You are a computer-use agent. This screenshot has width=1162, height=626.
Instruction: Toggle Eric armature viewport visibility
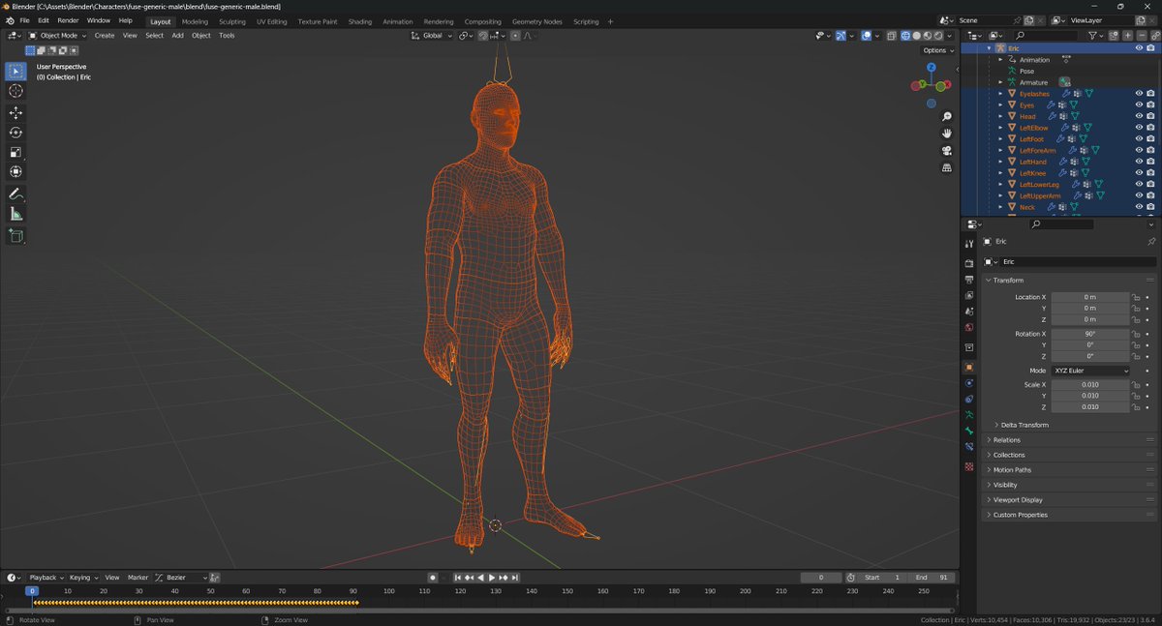coord(1139,48)
